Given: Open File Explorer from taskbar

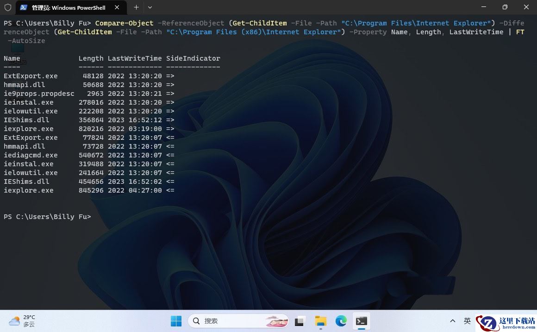Looking at the screenshot, I should pyautogui.click(x=320, y=321).
